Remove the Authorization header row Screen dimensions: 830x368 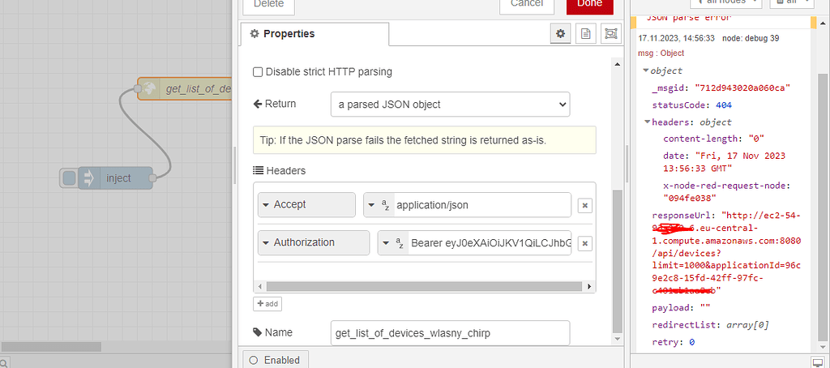coord(584,243)
